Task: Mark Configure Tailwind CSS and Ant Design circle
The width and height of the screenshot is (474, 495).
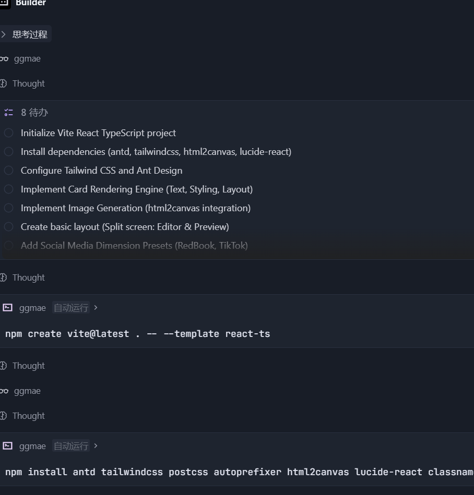Action: click(x=8, y=171)
